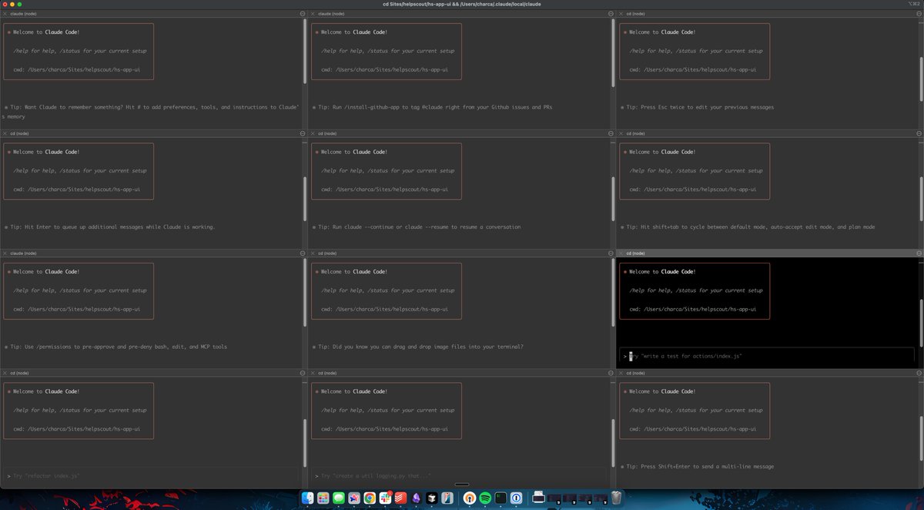Open pane menu icon above 'Hit Enter to queue' pane
The image size is (924, 510).
[x=303, y=133]
